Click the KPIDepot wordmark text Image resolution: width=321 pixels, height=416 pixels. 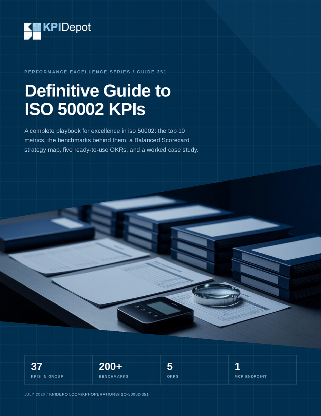[x=67, y=27]
